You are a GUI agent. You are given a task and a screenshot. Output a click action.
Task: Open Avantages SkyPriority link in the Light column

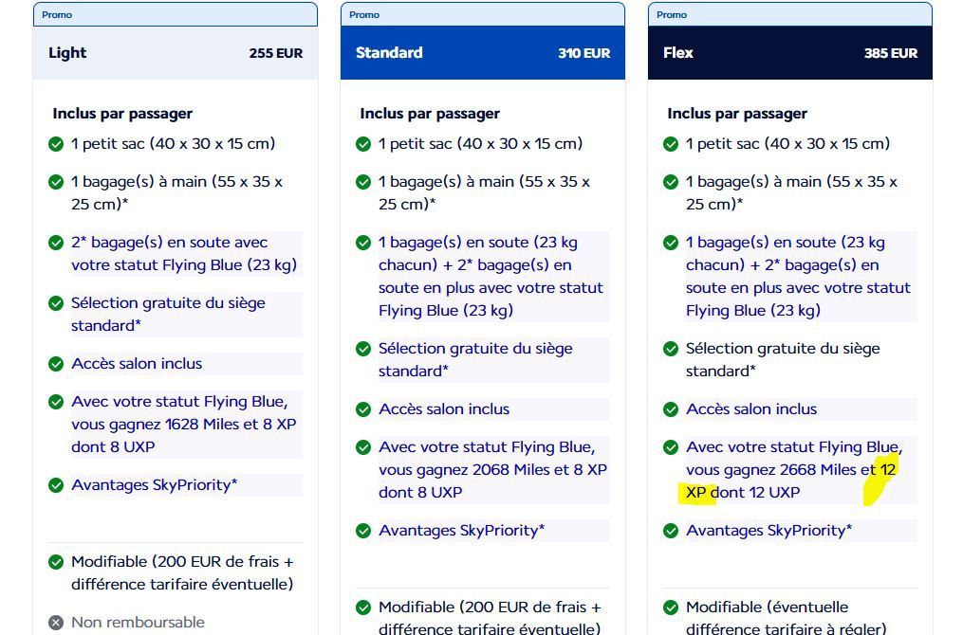point(154,485)
